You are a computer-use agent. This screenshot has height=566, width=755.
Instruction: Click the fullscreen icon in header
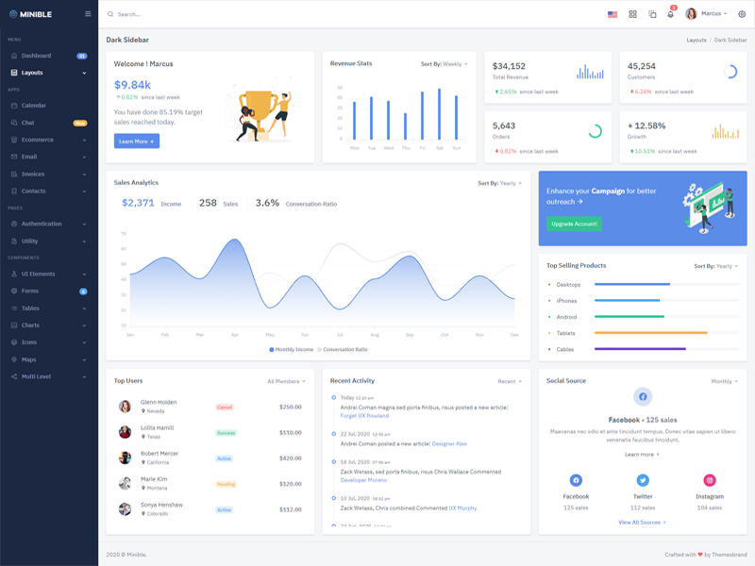(651, 14)
